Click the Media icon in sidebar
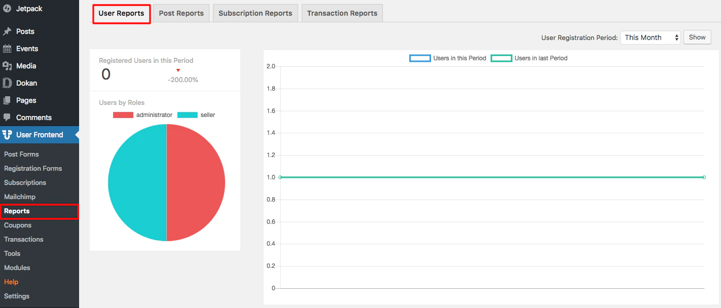Image resolution: width=721 pixels, height=308 pixels. (7, 66)
